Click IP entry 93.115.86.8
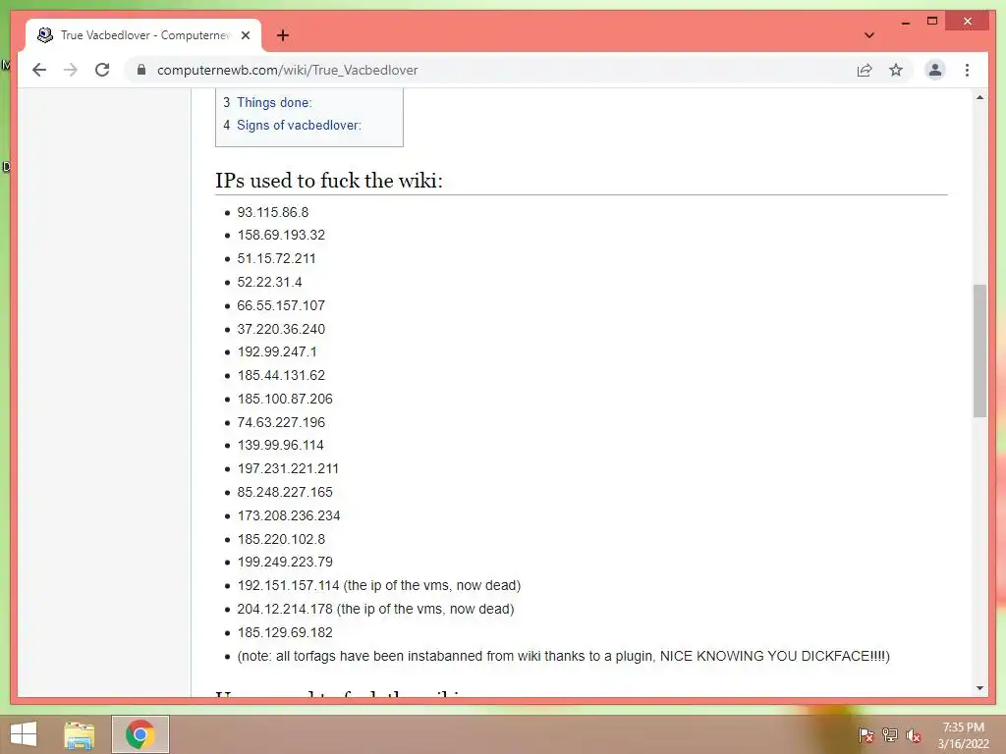The image size is (1006, 754). (273, 212)
